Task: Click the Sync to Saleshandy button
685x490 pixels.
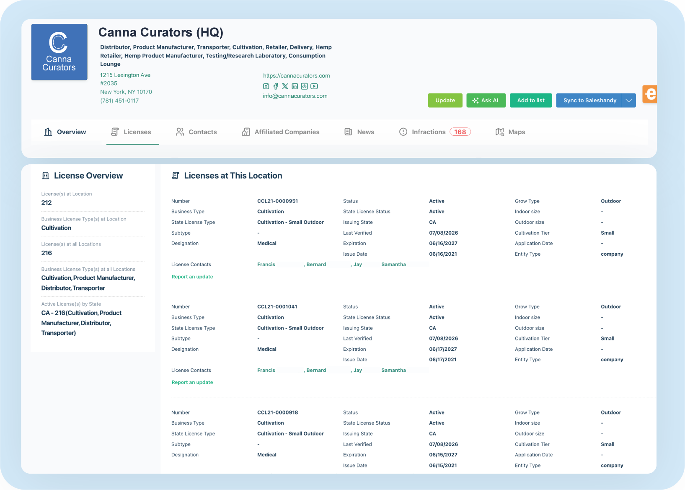Action: point(589,101)
